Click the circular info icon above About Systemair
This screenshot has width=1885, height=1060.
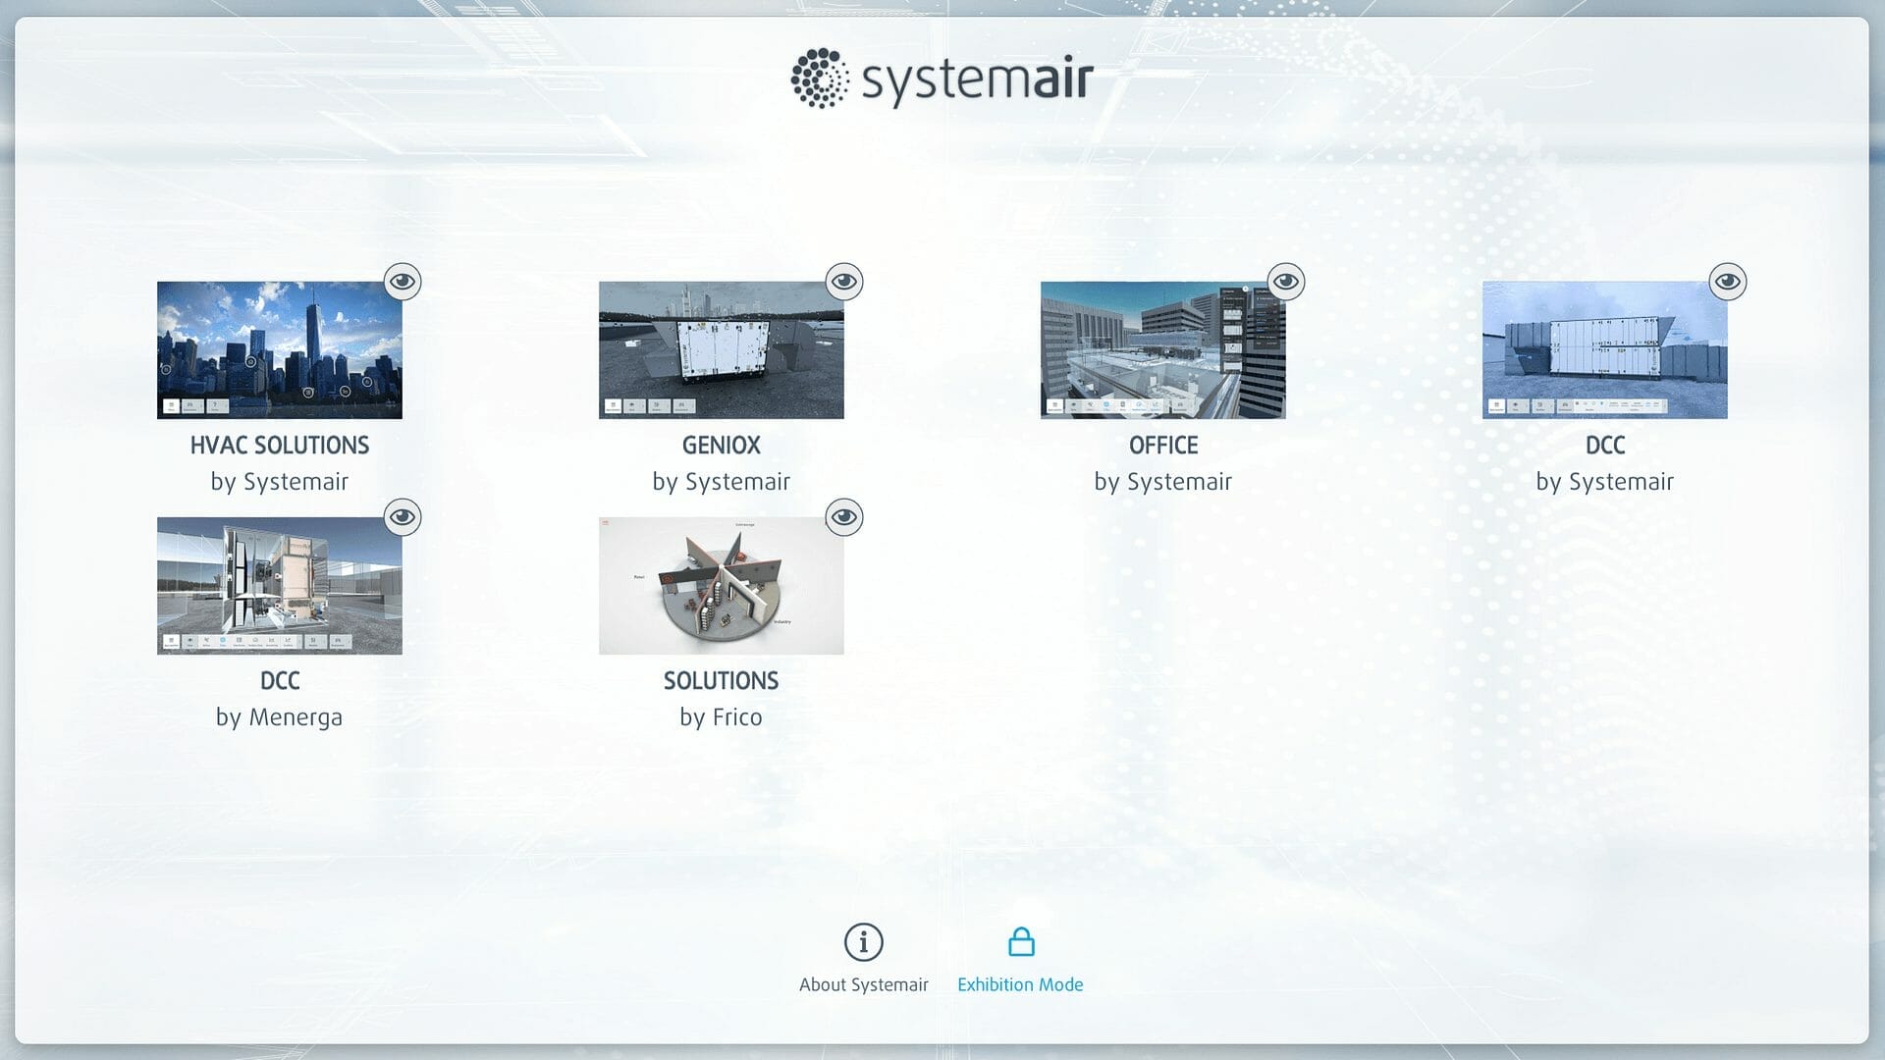(863, 940)
